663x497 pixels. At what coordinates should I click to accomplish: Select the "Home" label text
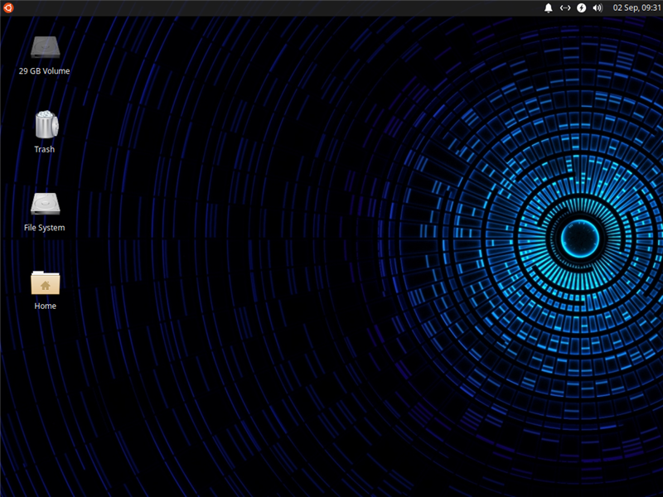(x=46, y=306)
